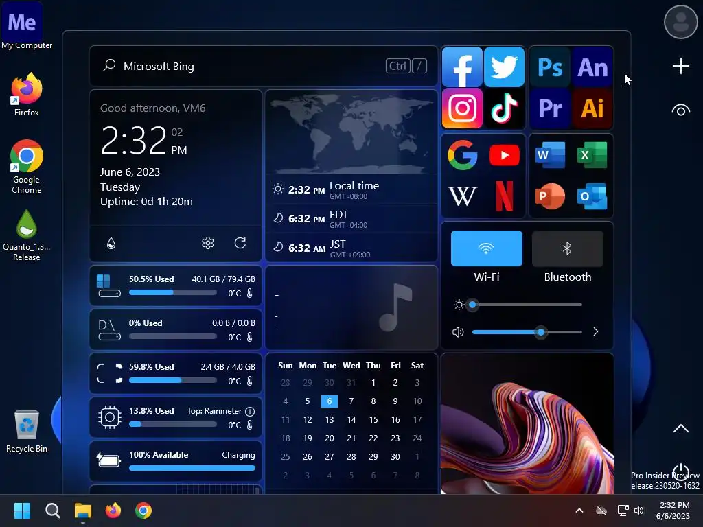Click the C drive 50.5% Used bar

tap(173, 292)
